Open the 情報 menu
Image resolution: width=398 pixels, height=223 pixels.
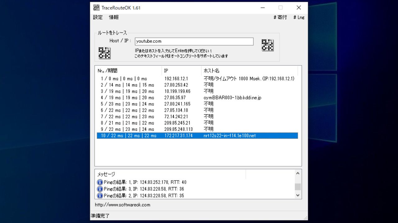(x=114, y=17)
